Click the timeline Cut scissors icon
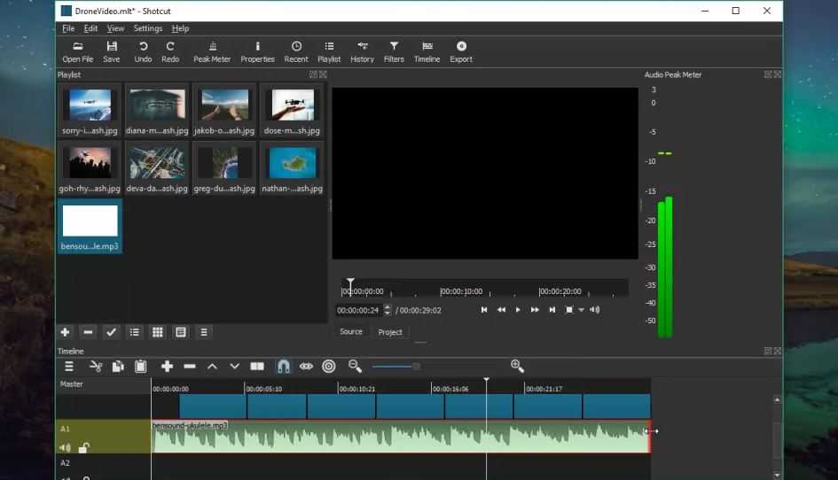Viewport: 838px width, 480px height. (x=96, y=367)
